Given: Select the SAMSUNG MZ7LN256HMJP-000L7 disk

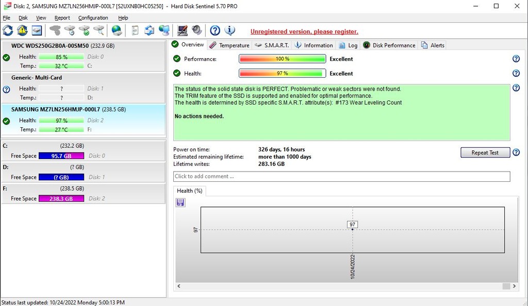Looking at the screenshot, I should click(x=83, y=120).
